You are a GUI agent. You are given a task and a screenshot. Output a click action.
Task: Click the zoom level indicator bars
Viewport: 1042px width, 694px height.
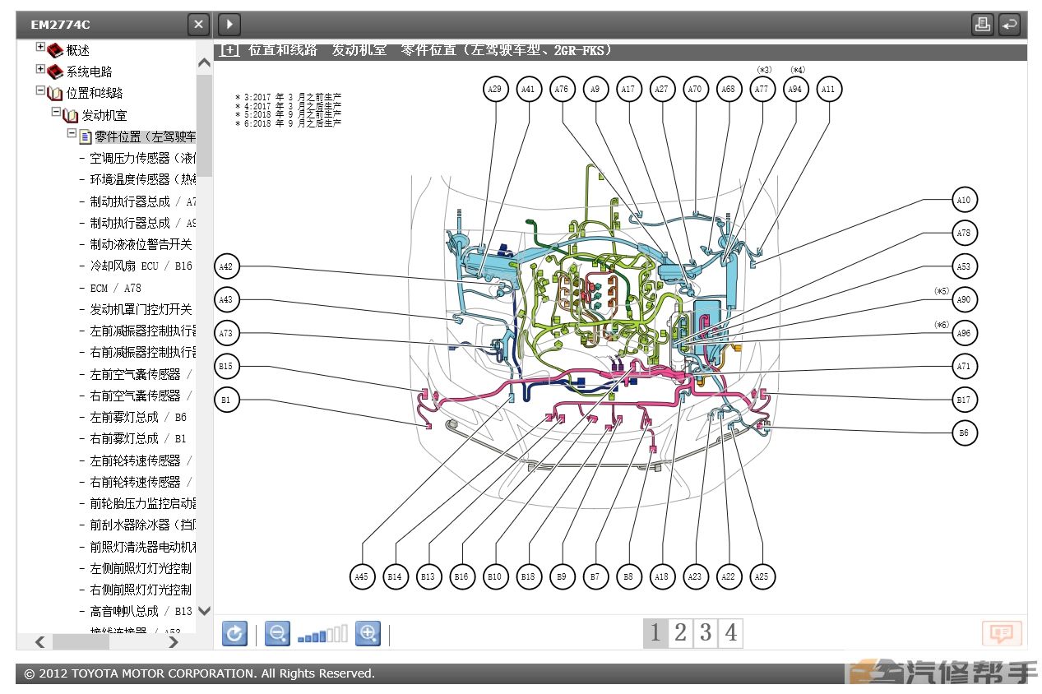click(322, 635)
